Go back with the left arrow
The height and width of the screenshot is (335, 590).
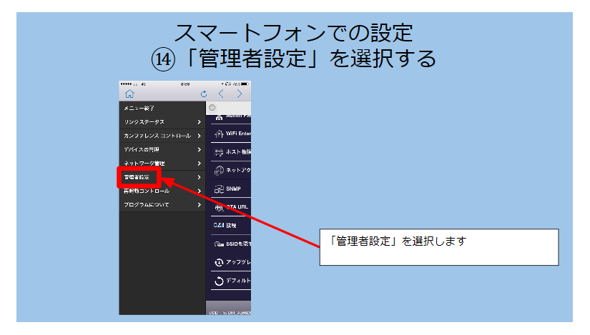221,94
